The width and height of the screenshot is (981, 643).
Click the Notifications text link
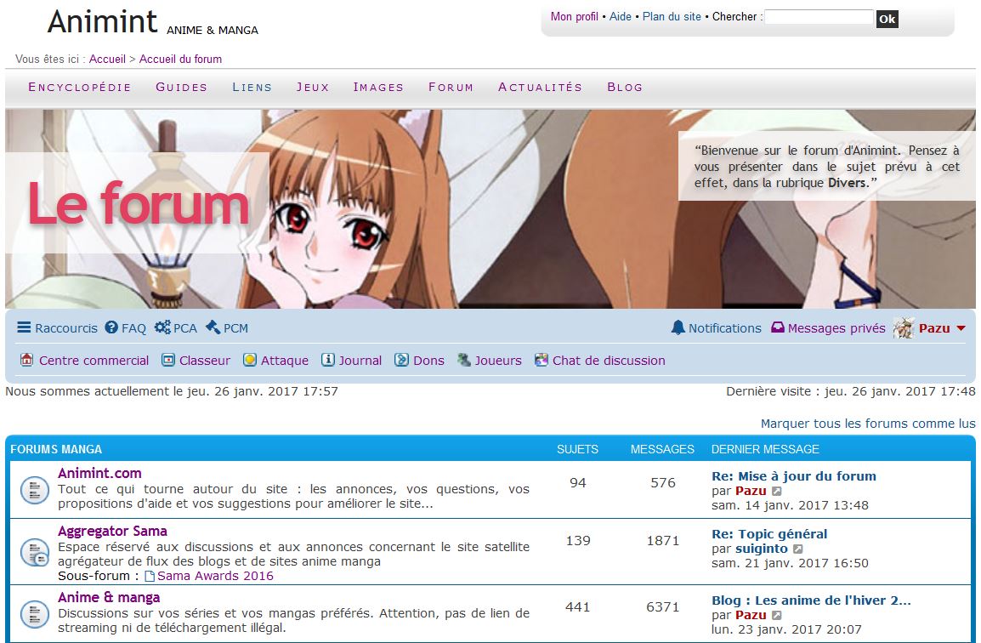click(725, 328)
